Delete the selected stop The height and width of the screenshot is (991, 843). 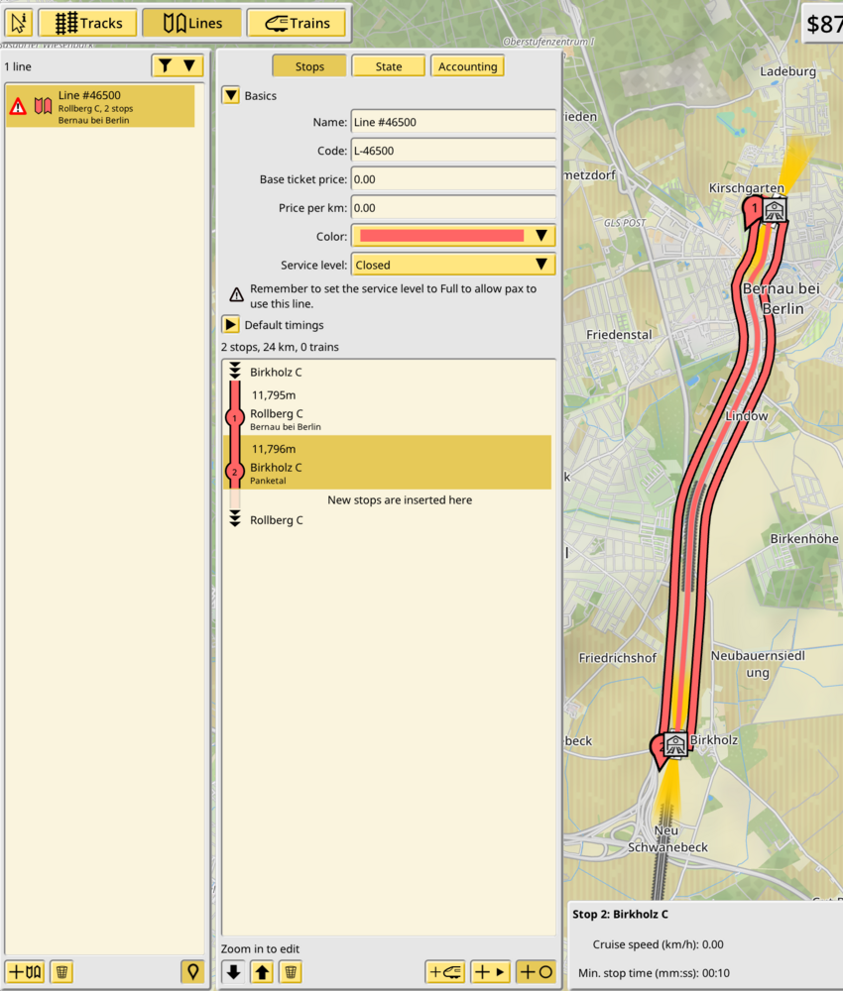pos(290,971)
